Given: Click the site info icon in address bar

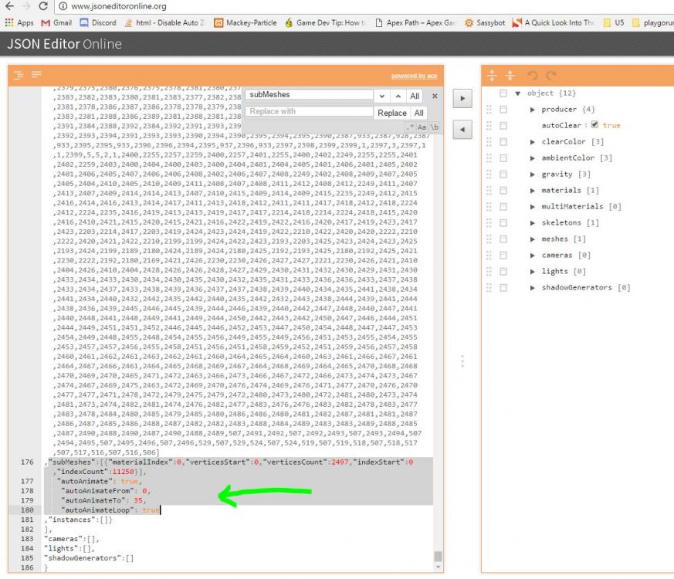Looking at the screenshot, I should pyautogui.click(x=63, y=6).
